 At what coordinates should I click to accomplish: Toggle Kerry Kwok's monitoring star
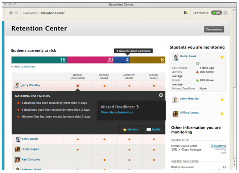coord(222,57)
